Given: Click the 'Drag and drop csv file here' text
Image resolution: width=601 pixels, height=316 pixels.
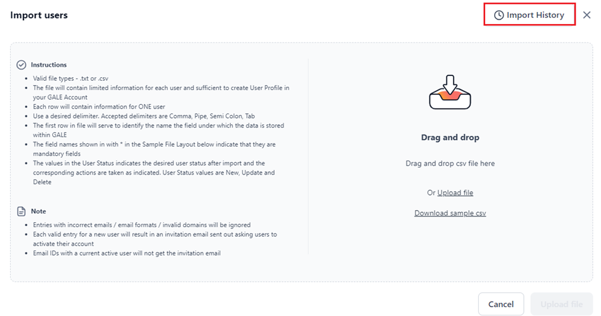Looking at the screenshot, I should [x=450, y=163].
